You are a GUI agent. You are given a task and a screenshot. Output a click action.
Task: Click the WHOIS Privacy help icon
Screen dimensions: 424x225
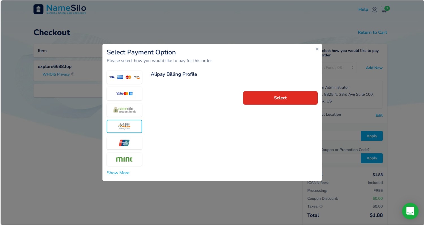point(73,74)
